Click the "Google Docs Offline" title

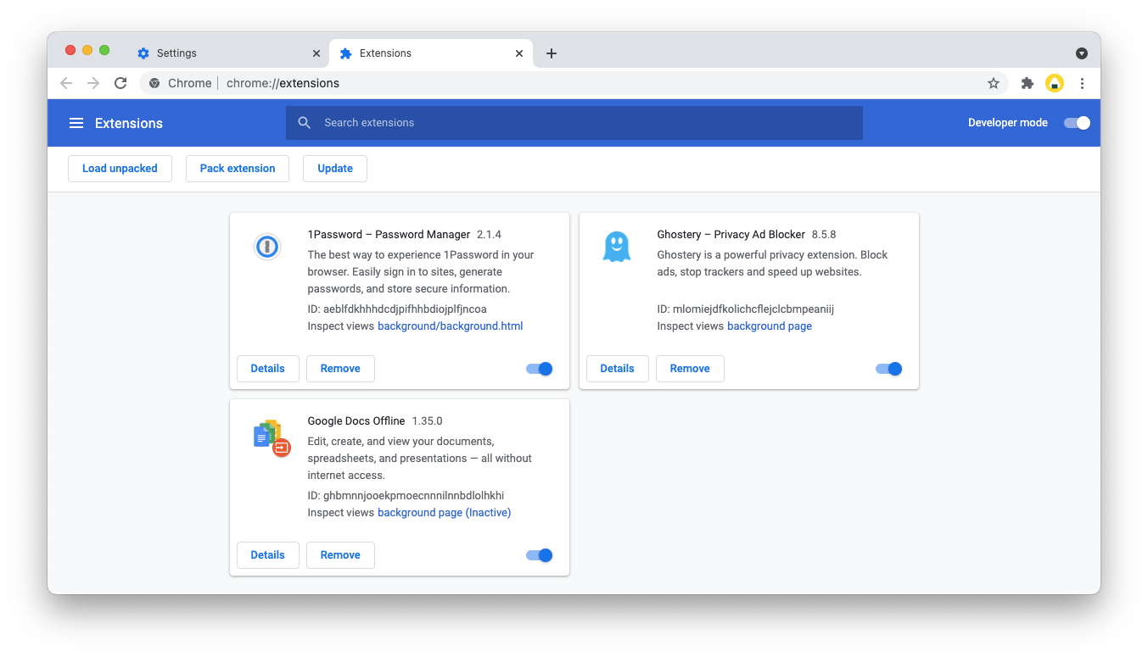pyautogui.click(x=356, y=421)
